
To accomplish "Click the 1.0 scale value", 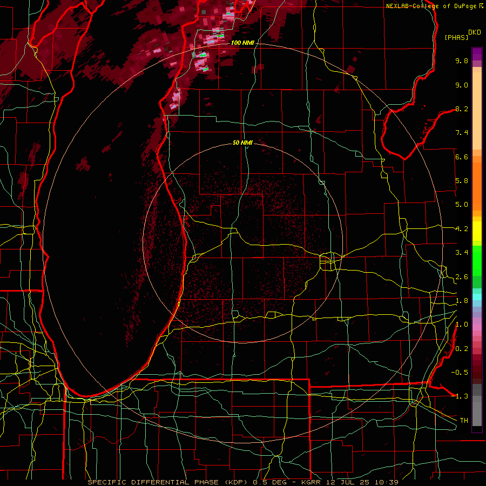I will (462, 325).
